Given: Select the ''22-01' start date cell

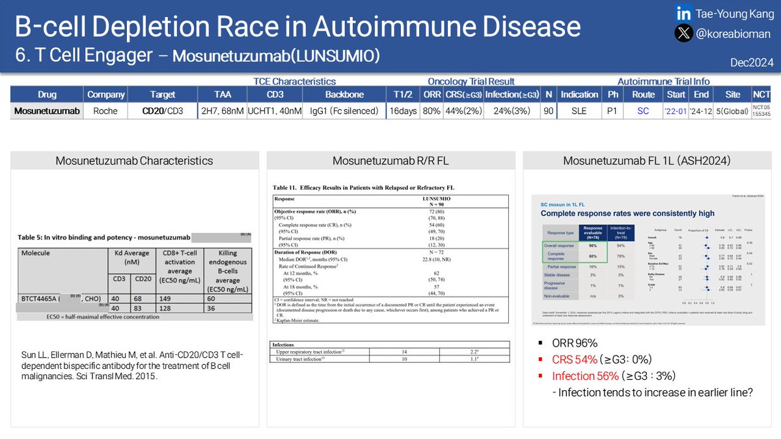Looking at the screenshot, I should [676, 111].
